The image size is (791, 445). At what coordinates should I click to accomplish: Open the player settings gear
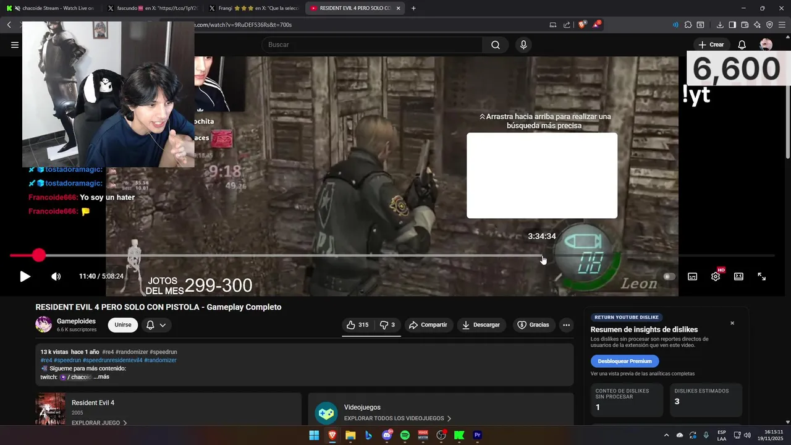[x=716, y=276]
